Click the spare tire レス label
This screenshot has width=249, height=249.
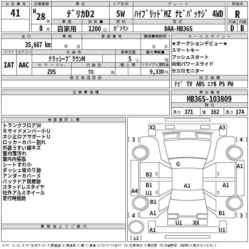pyautogui.click(x=136, y=238)
